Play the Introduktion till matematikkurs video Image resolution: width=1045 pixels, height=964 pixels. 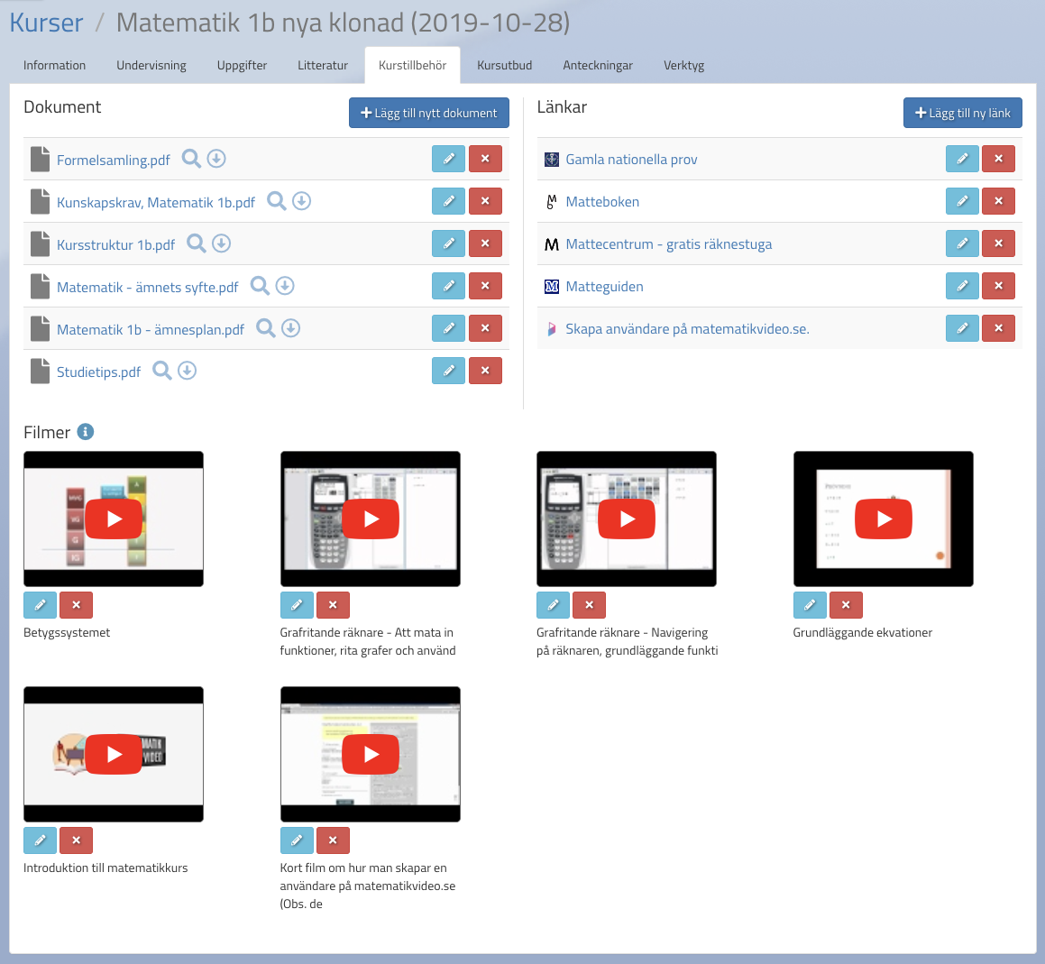tap(114, 754)
